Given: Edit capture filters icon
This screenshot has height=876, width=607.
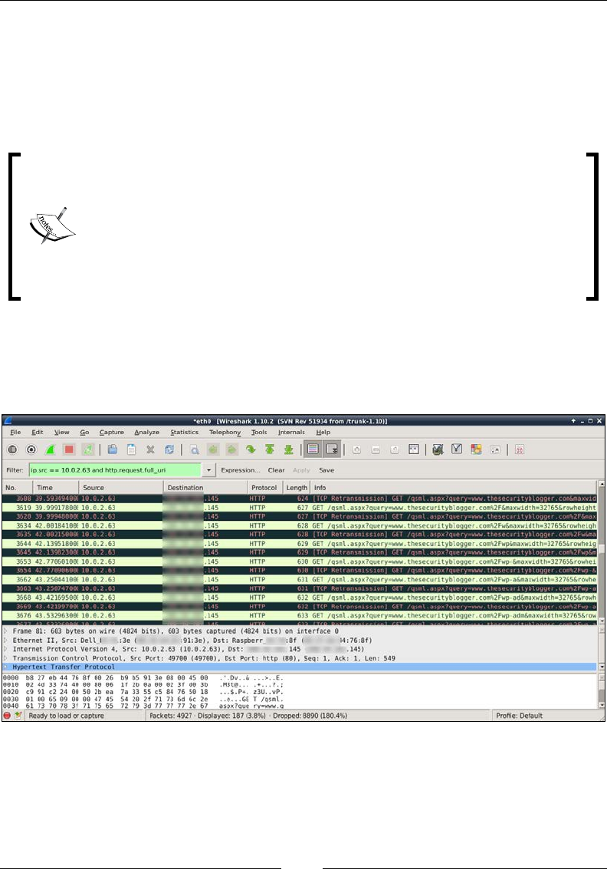Looking at the screenshot, I should click(438, 450).
